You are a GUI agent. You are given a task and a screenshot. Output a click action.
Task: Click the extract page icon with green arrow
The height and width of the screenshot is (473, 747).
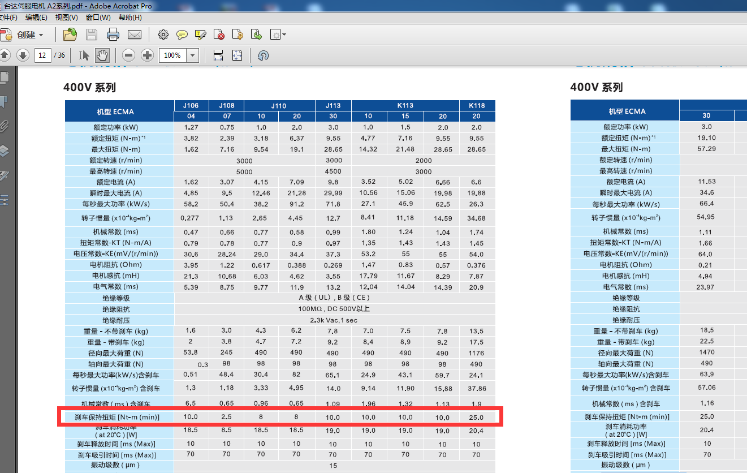click(256, 35)
